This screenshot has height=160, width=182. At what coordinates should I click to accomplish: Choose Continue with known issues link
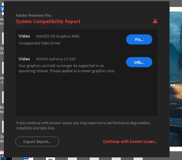(x=130, y=142)
